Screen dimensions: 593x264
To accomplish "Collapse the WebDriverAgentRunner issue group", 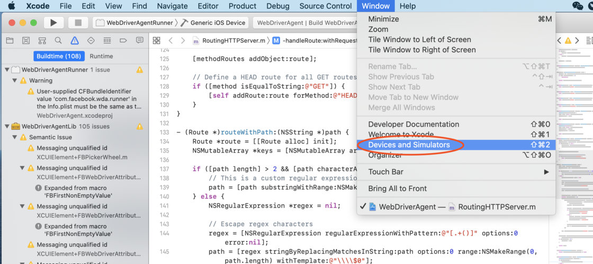I will (x=7, y=70).
